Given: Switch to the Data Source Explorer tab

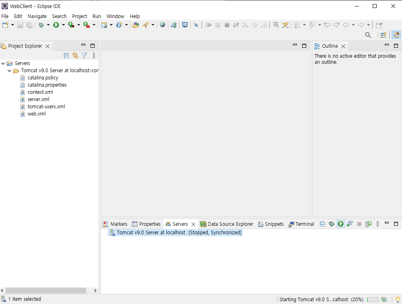Looking at the screenshot, I should [x=226, y=224].
